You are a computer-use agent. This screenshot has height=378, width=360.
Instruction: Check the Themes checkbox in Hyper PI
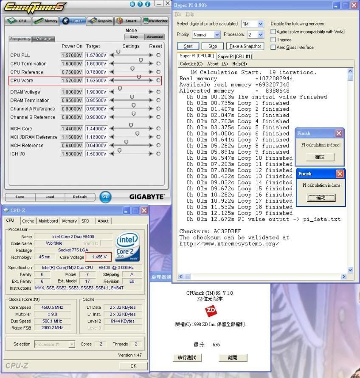point(273,39)
